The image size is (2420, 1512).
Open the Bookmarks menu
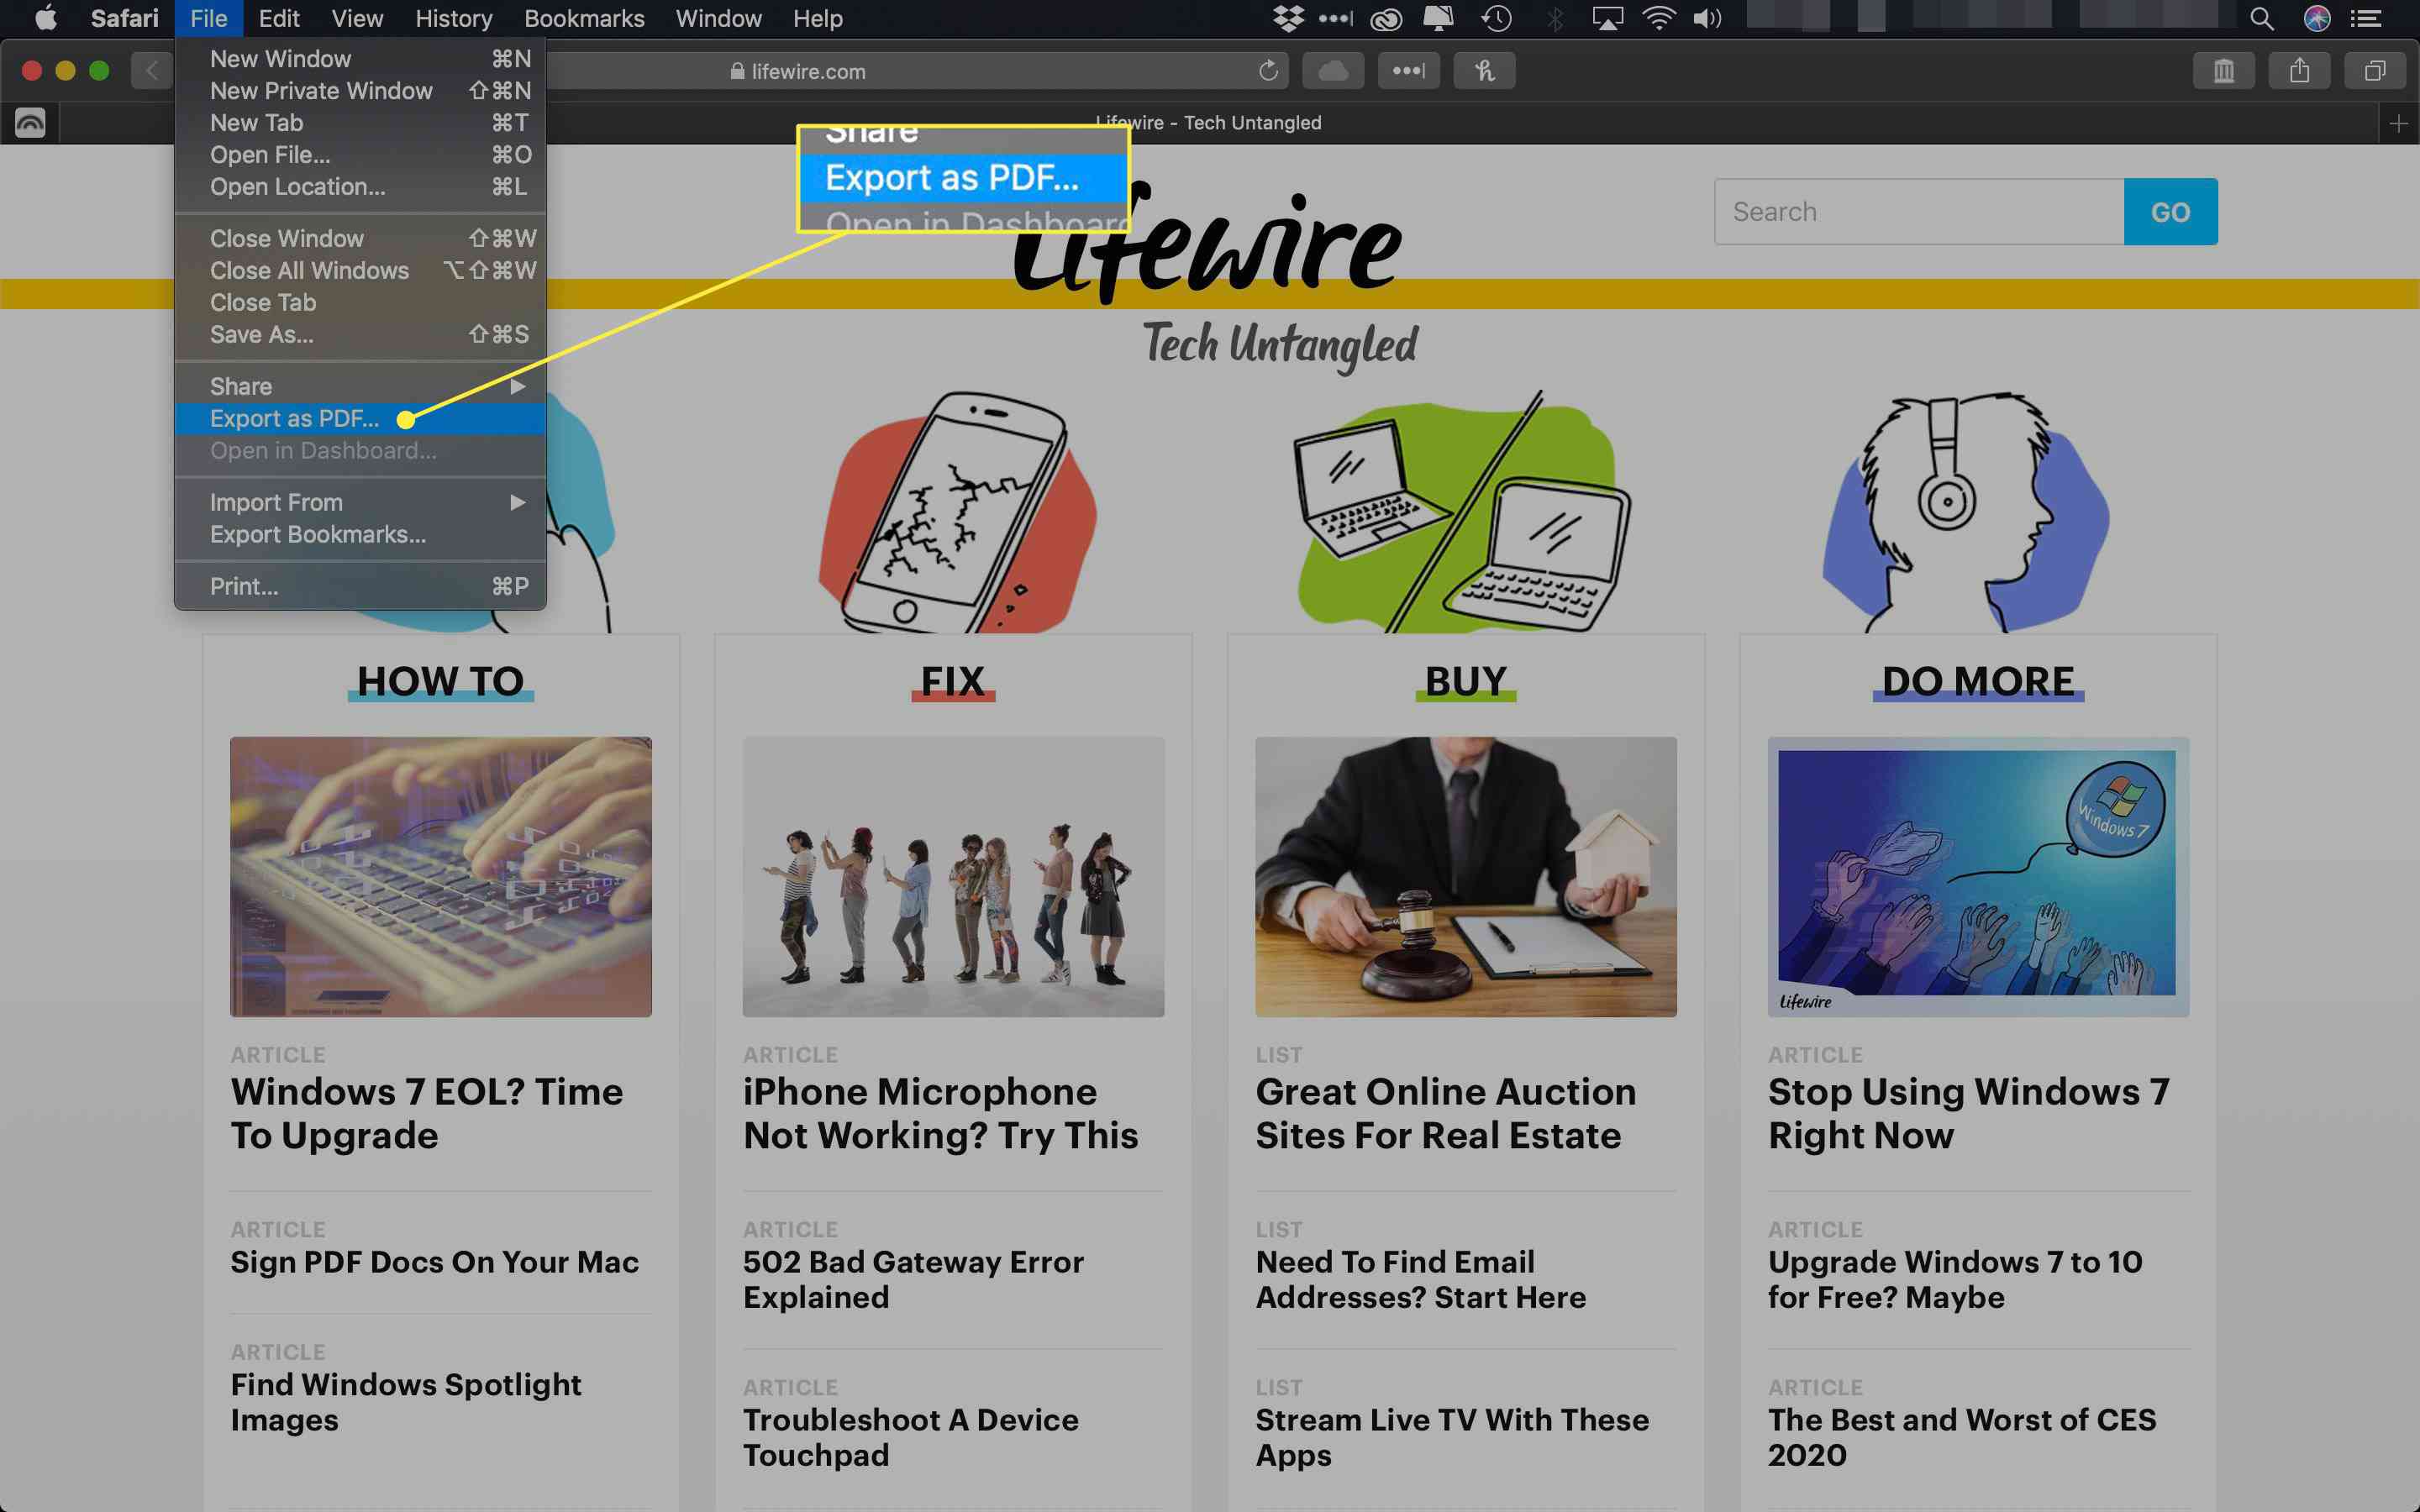(584, 18)
